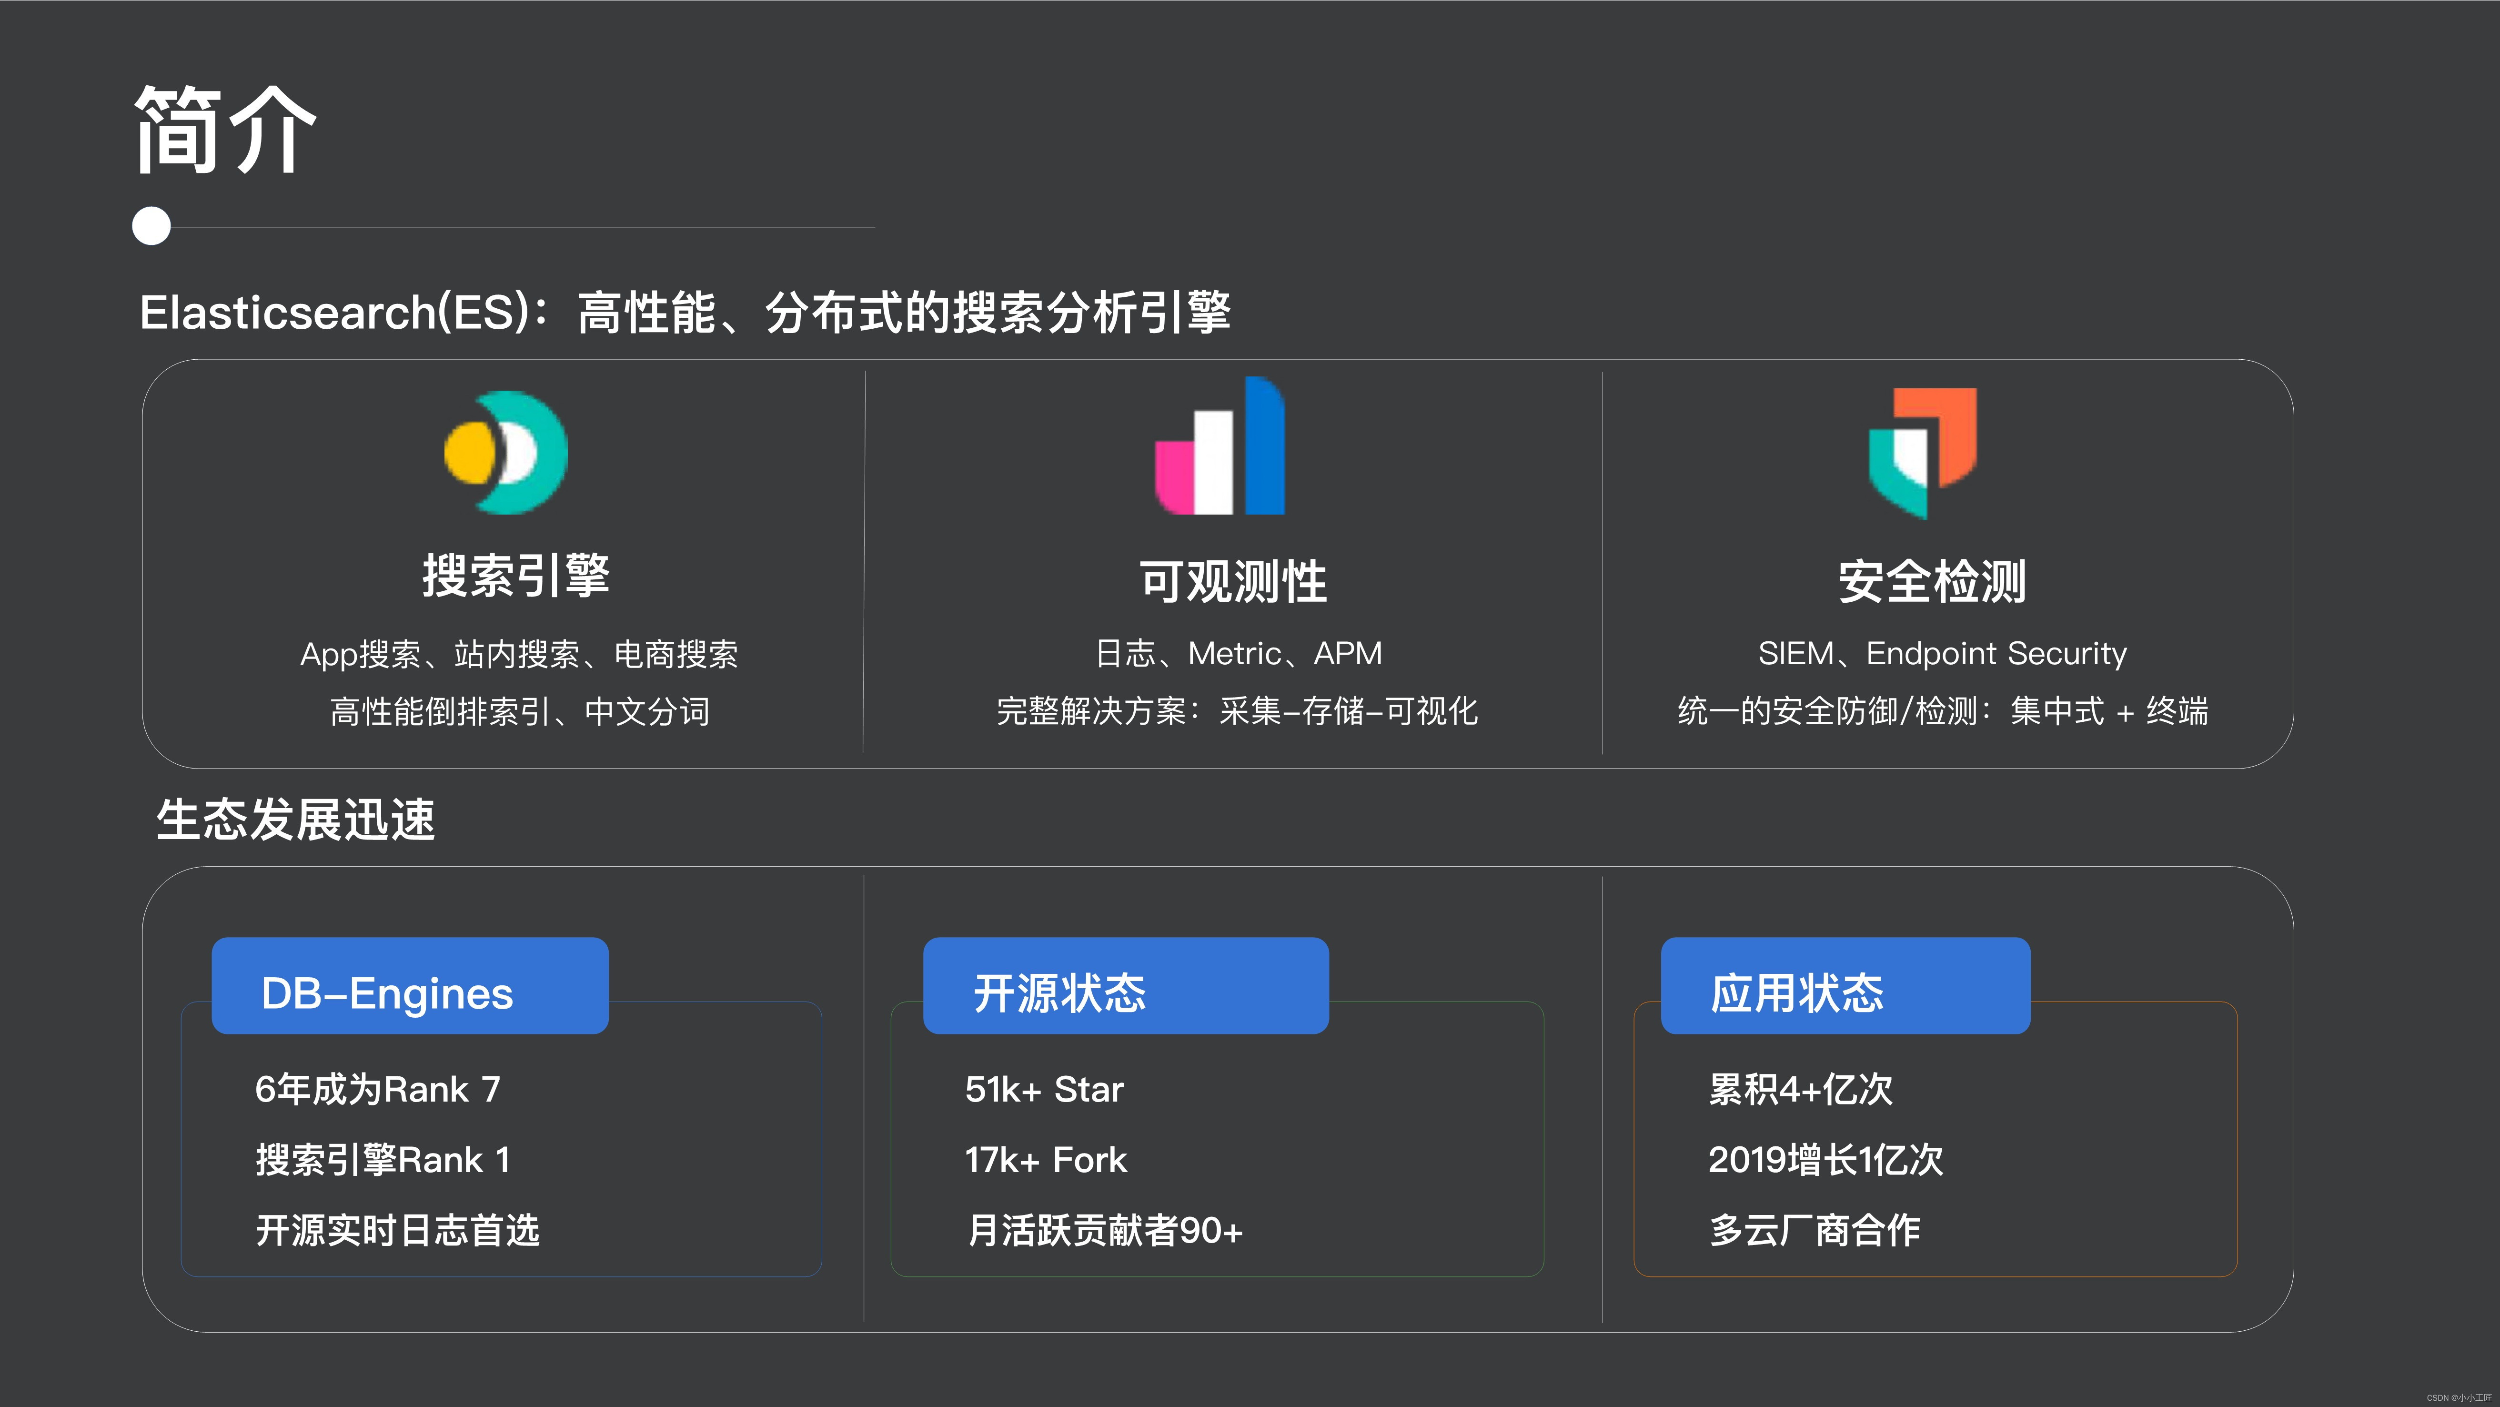This screenshot has width=2500, height=1407.
Task: Click the Elasticsearch(ES) subtitle line
Action: (685, 313)
